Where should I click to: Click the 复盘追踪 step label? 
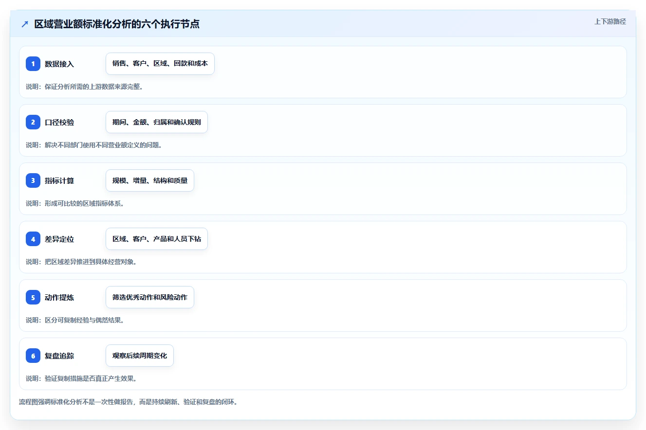click(x=59, y=356)
